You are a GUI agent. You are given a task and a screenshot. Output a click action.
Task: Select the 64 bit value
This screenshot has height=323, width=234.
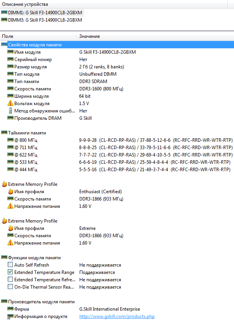[x=85, y=96]
